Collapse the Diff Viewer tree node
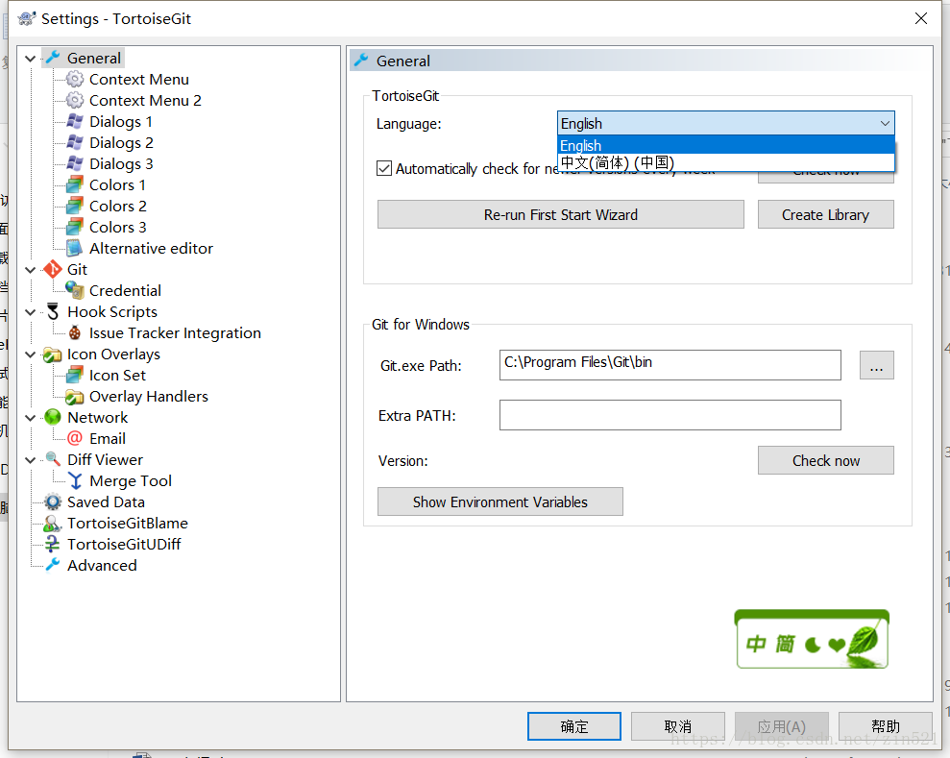This screenshot has width=950, height=758. coord(30,460)
